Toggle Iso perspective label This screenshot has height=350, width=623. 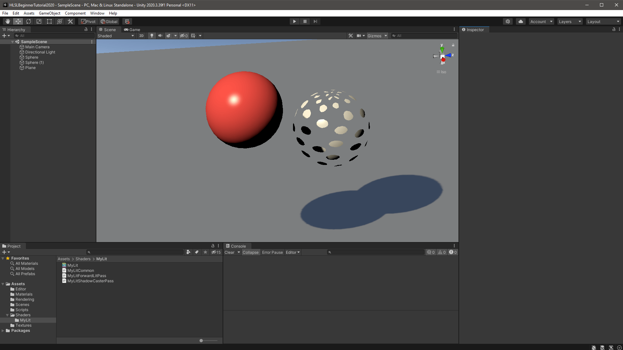tap(441, 72)
